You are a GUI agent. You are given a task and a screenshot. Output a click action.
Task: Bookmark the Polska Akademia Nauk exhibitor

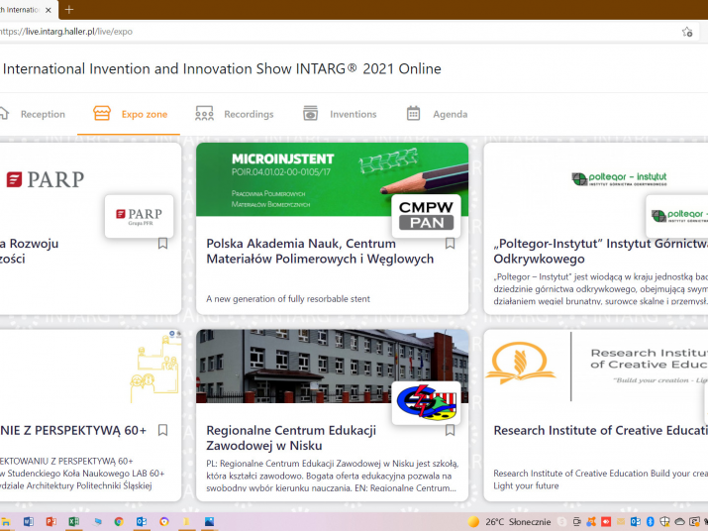click(450, 244)
